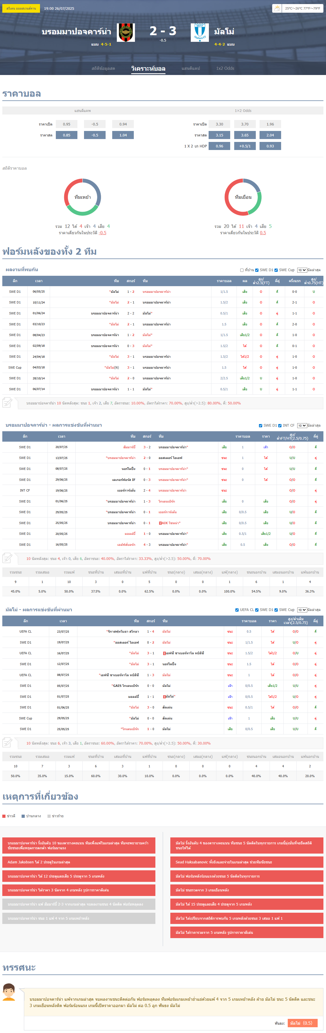This screenshot has width=326, height=1033.
Task: Click the Malmö ranked 4th news card
Action: pos(247,845)
